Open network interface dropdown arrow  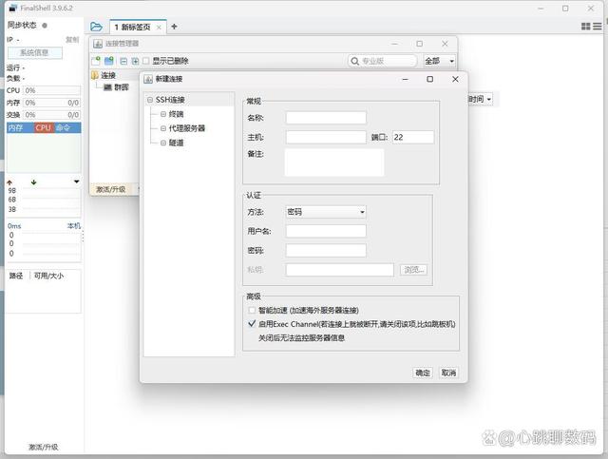76,182
